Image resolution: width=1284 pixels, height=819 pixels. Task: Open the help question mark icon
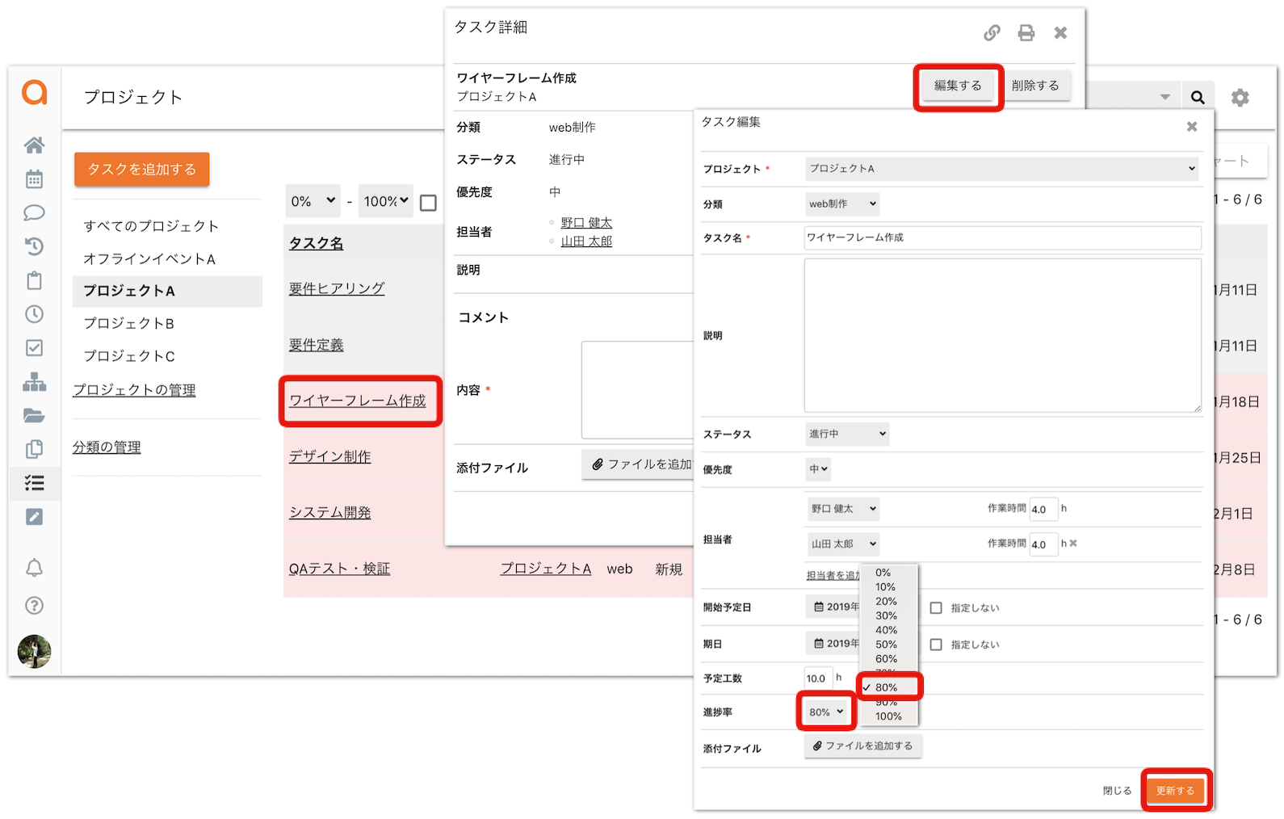pos(34,605)
